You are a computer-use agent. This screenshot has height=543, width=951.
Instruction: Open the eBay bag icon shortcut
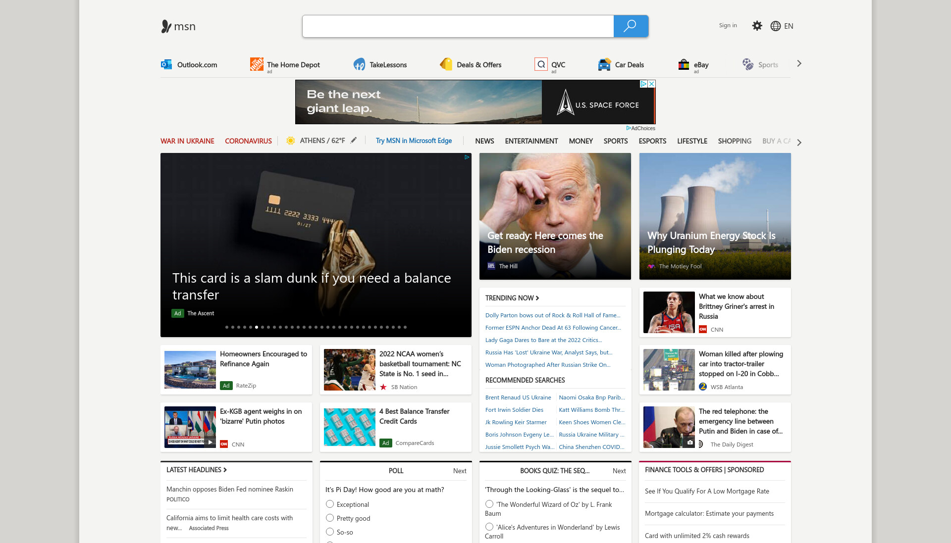click(684, 64)
